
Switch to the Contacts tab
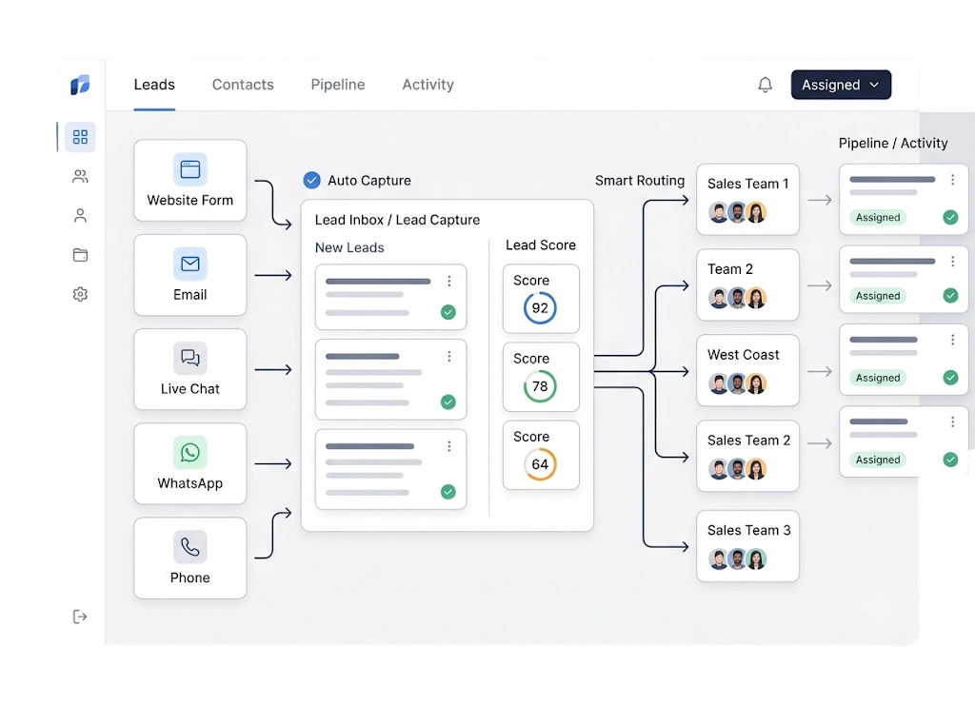tap(243, 85)
